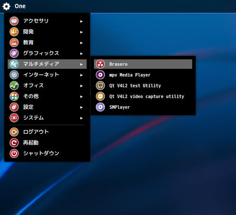Expand the グラフィックス submenu arrow
The width and height of the screenshot is (236, 215).
coord(82,54)
